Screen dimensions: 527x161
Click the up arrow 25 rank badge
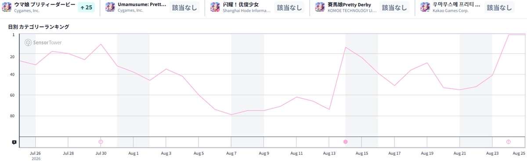[x=86, y=7]
